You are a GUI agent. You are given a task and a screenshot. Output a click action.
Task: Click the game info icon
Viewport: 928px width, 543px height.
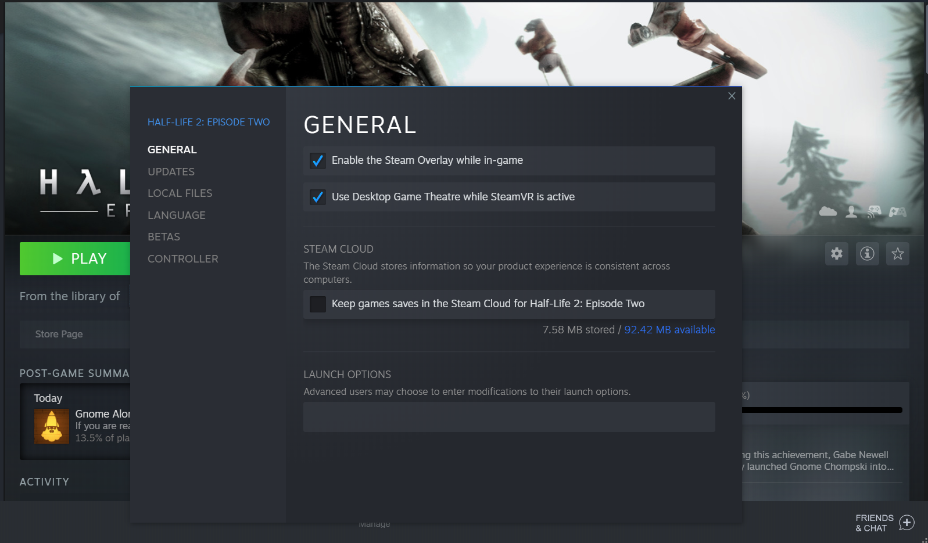[867, 254]
